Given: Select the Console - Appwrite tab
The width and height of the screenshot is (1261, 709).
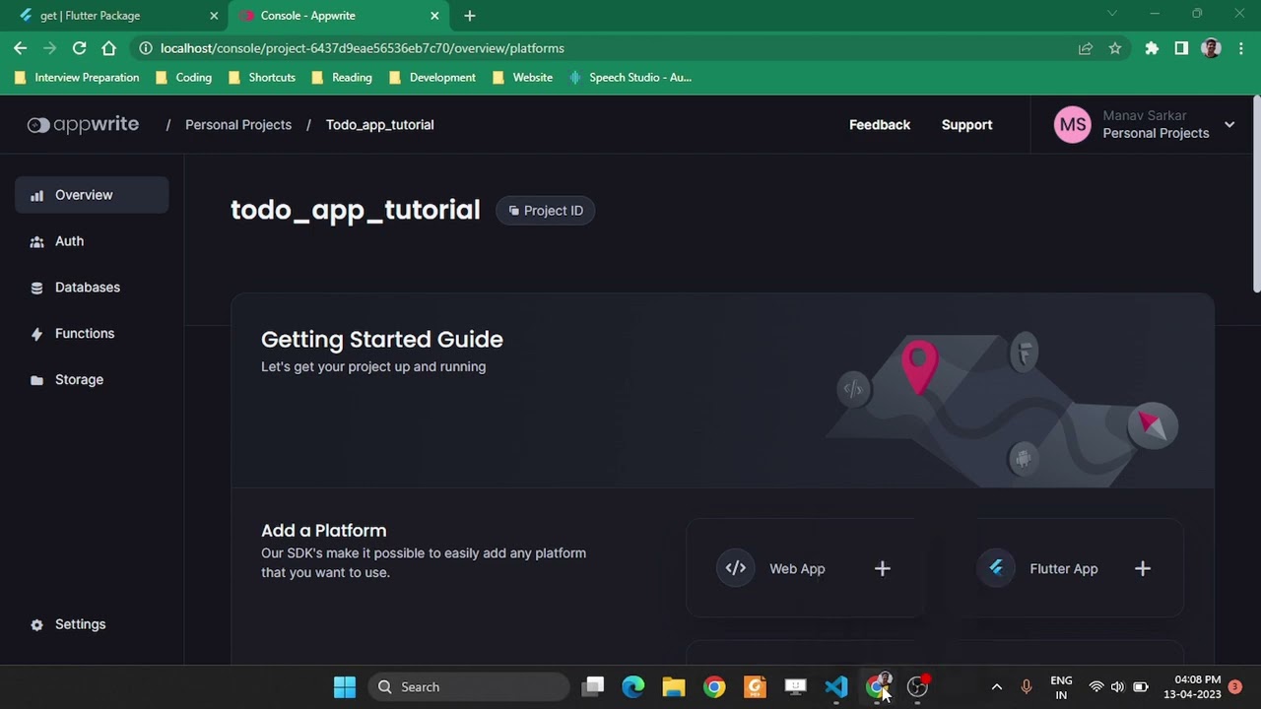Looking at the screenshot, I should (338, 16).
